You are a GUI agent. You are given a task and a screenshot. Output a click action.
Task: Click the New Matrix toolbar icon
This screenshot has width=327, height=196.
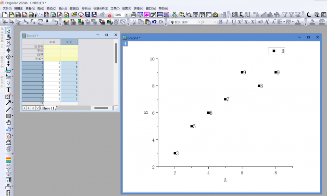pyautogui.click(x=31, y=15)
